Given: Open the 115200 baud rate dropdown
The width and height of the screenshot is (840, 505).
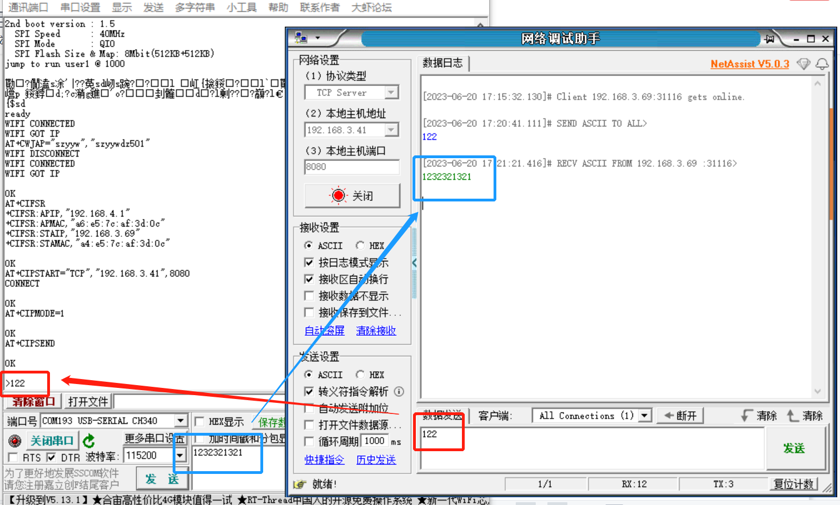Looking at the screenshot, I should [179, 456].
